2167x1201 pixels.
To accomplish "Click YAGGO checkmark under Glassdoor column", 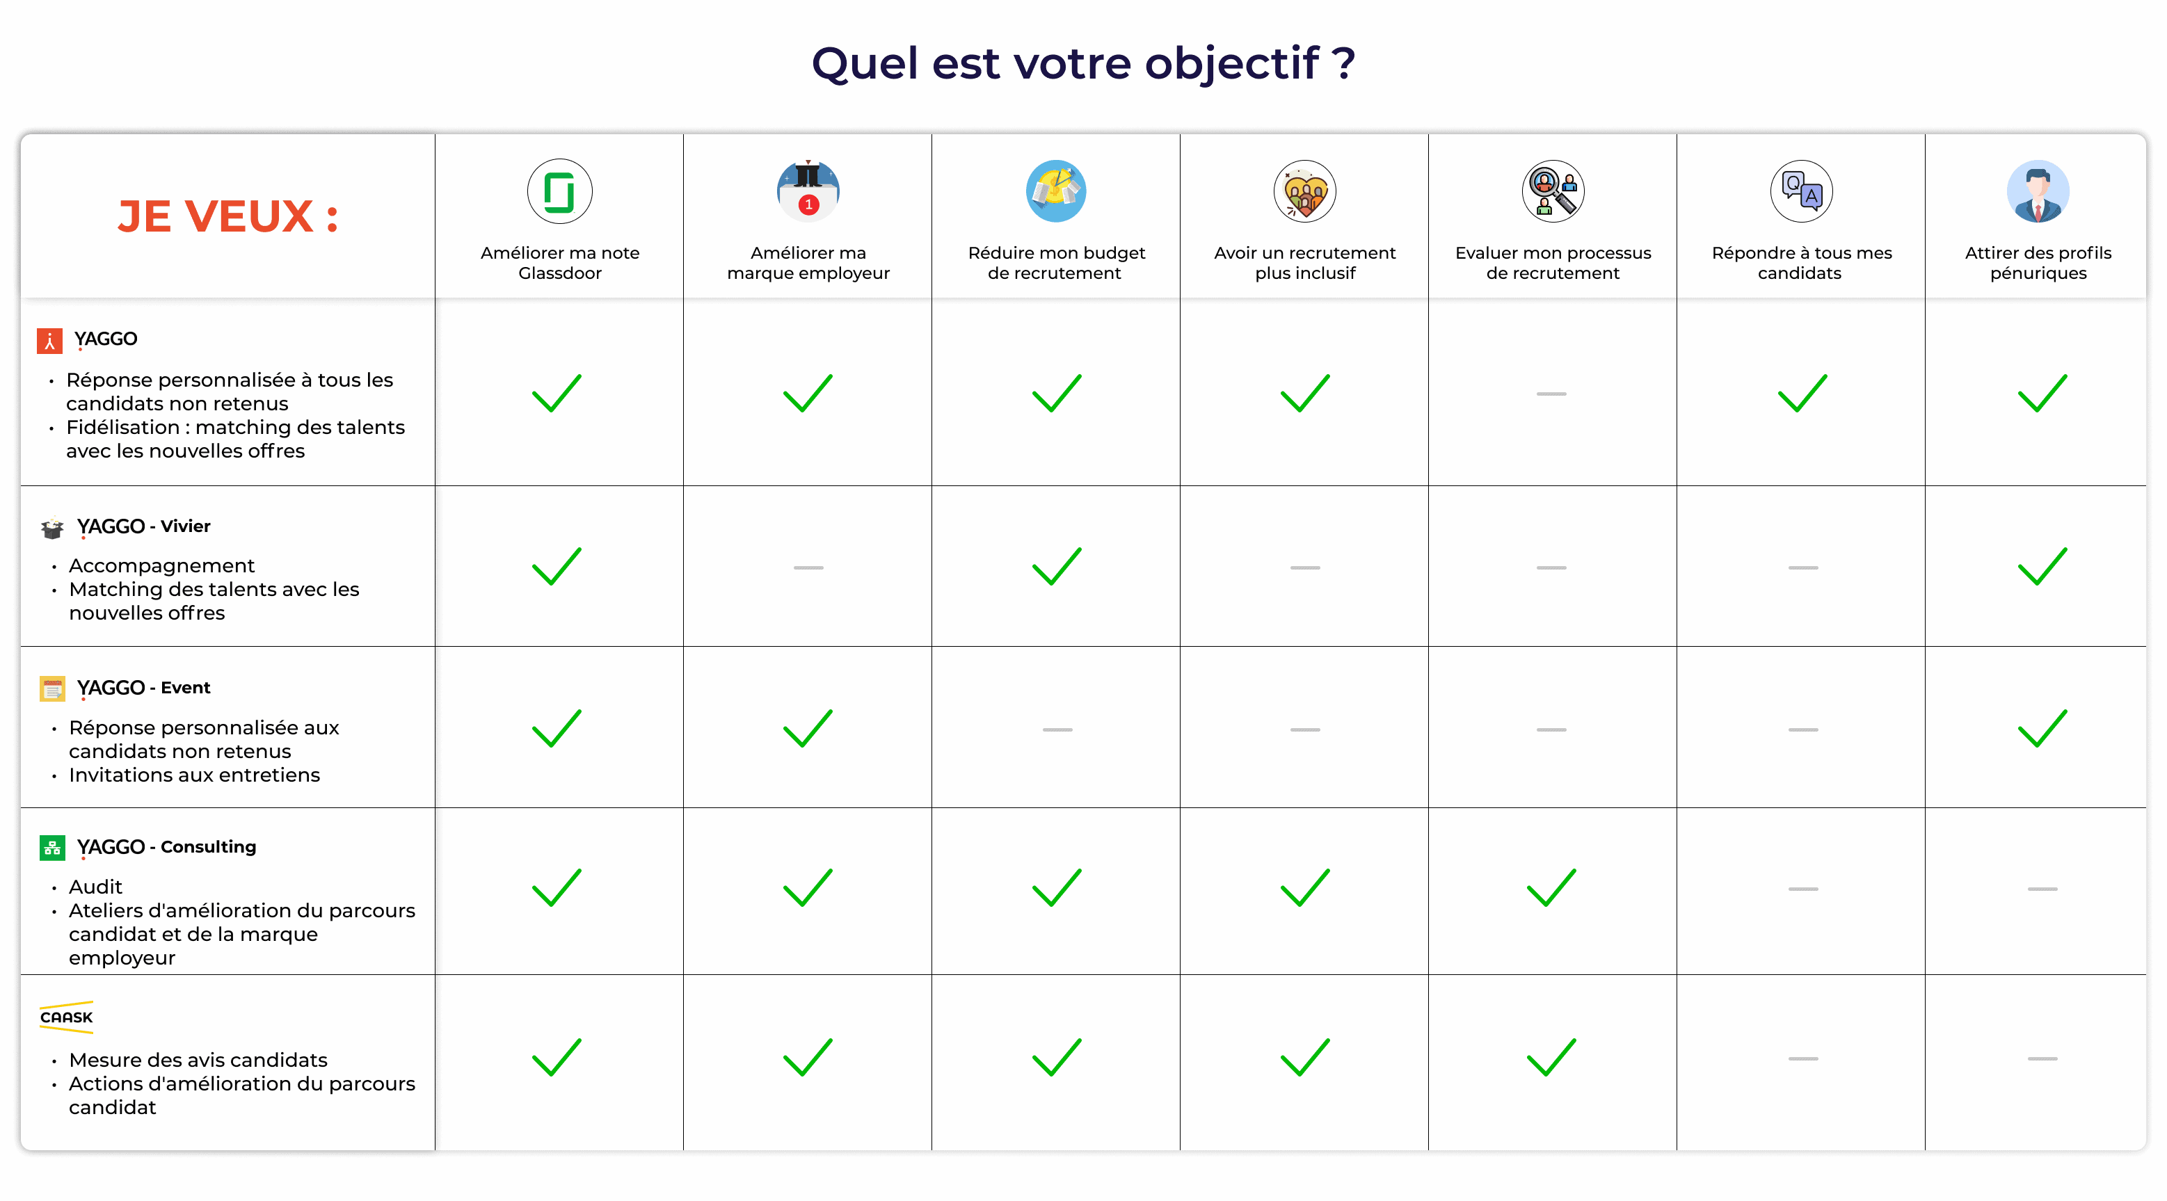I will (x=557, y=393).
